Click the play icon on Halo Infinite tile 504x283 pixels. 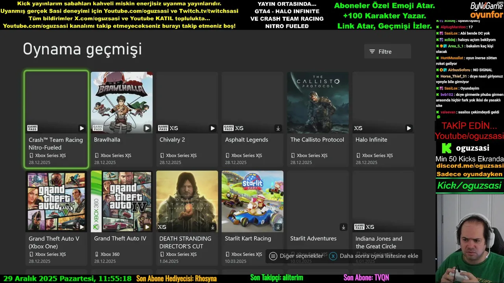(409, 128)
